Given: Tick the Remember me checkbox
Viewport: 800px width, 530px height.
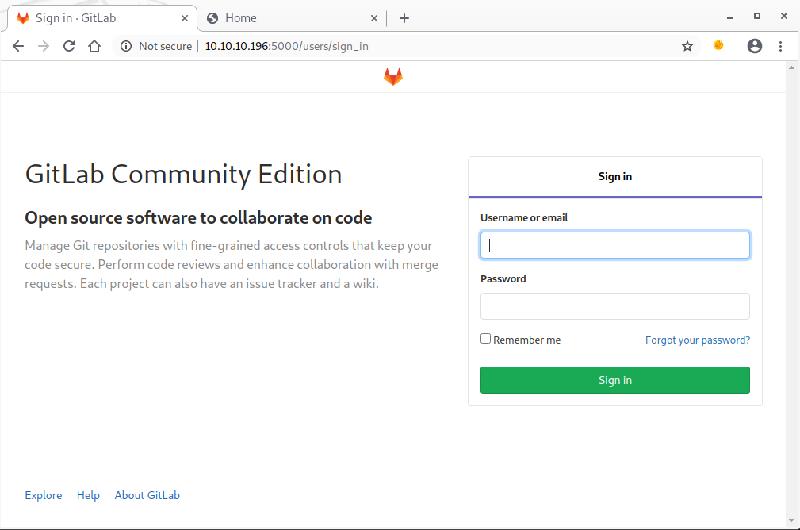Looking at the screenshot, I should 486,339.
